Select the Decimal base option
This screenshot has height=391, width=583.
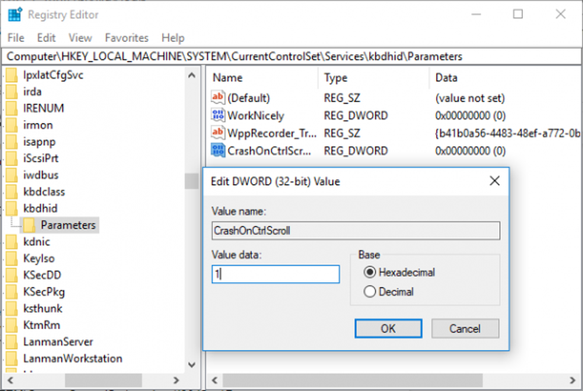(x=370, y=292)
